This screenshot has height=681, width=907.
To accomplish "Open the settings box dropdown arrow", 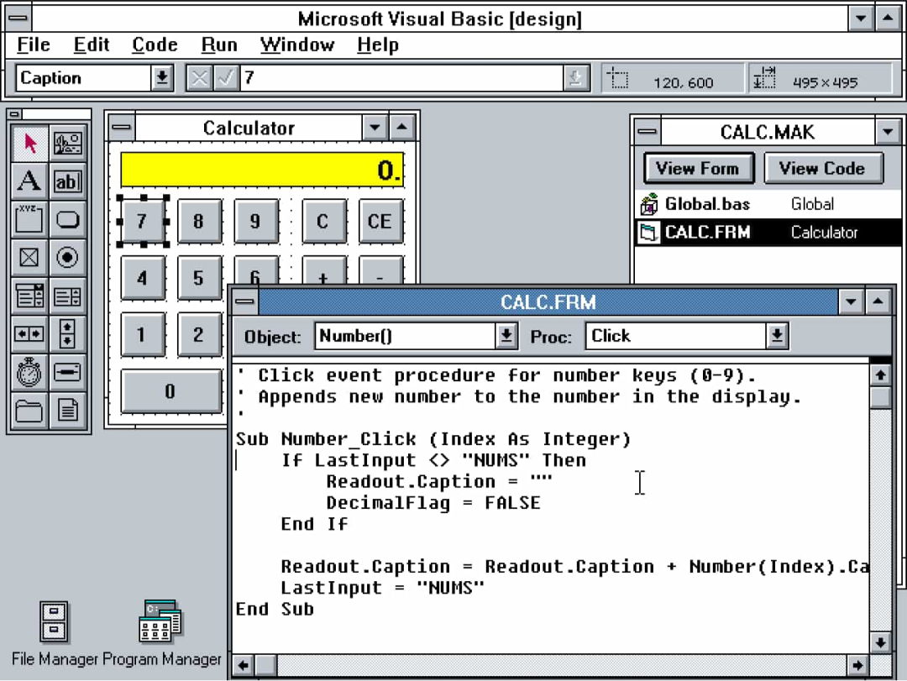I will click(575, 77).
